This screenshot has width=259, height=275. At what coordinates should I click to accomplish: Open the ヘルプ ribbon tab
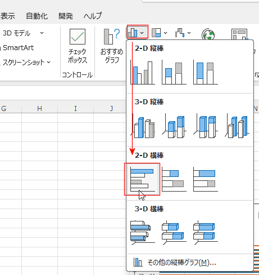93,16
